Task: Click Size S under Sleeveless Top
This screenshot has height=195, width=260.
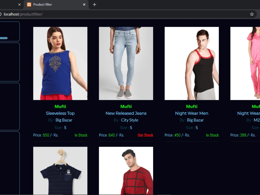Action: coord(60,128)
